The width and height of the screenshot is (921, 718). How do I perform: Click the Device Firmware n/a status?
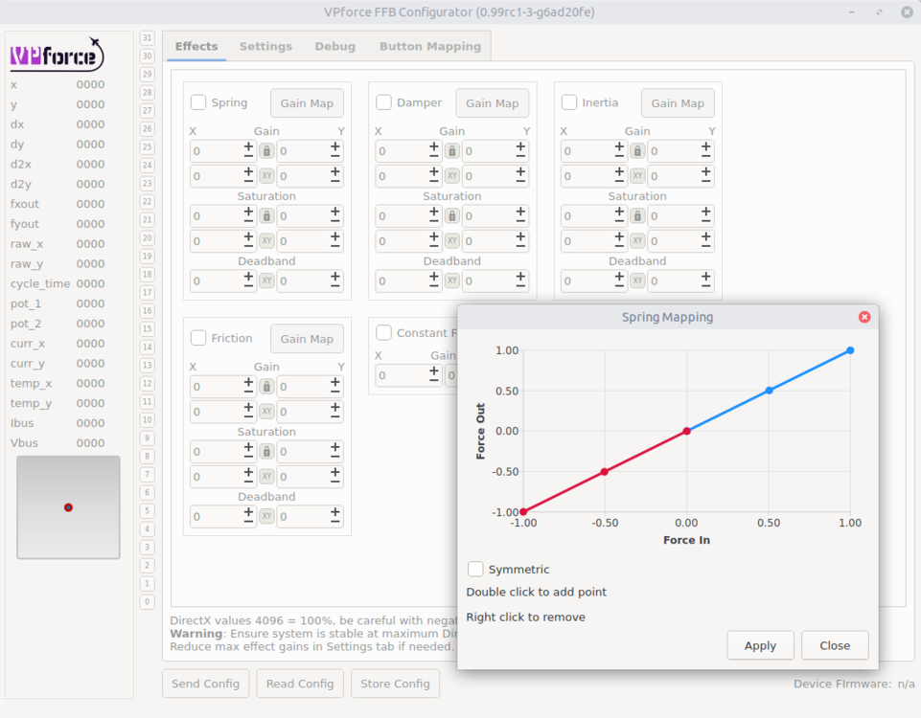pyautogui.click(x=854, y=684)
